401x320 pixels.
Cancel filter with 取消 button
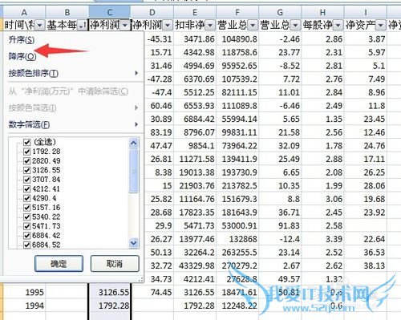pyautogui.click(x=115, y=264)
